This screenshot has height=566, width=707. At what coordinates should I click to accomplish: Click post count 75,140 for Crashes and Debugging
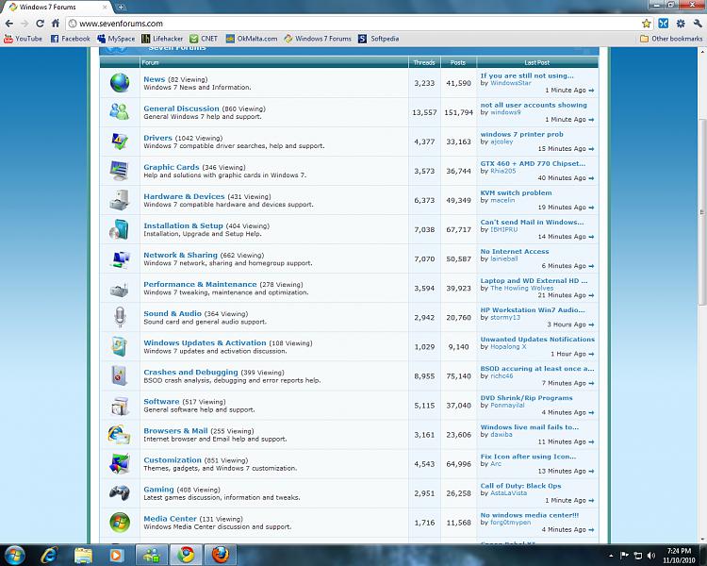(458, 376)
